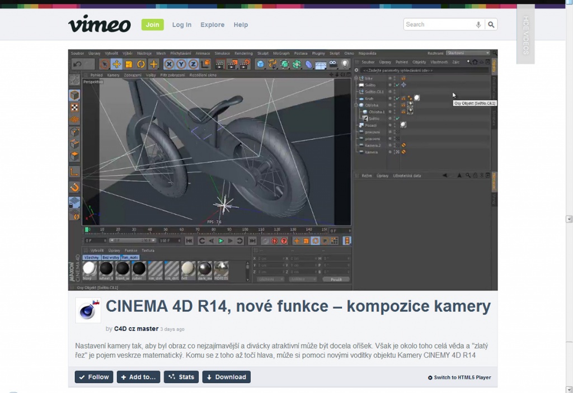Click the green timeline playhead marker
The height and width of the screenshot is (393, 573).
pyautogui.click(x=87, y=229)
